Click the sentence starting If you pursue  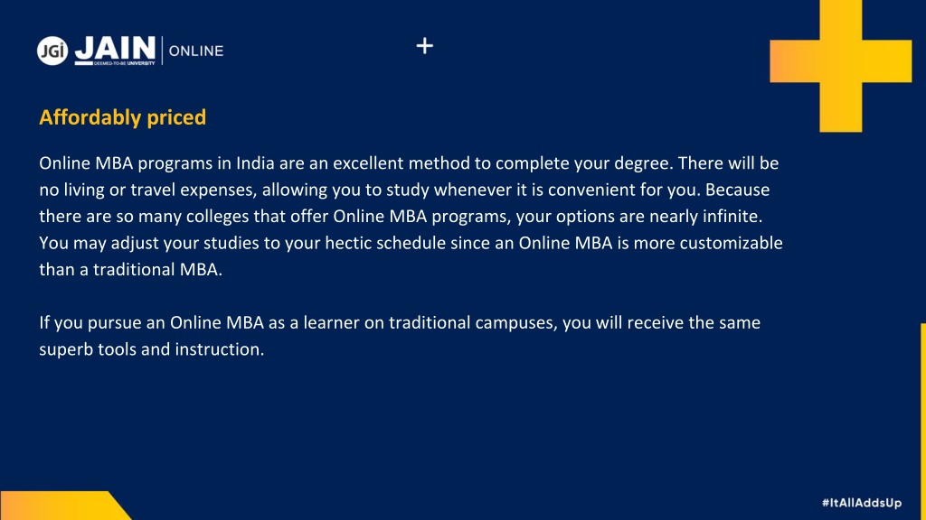[x=400, y=336]
